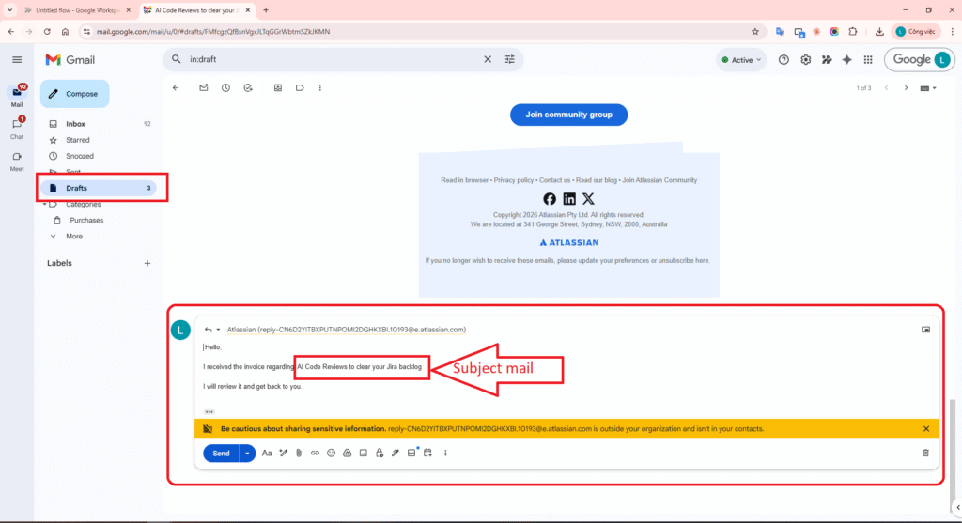Expand the More section in the sidebar
Image resolution: width=962 pixels, height=523 pixels.
74,236
